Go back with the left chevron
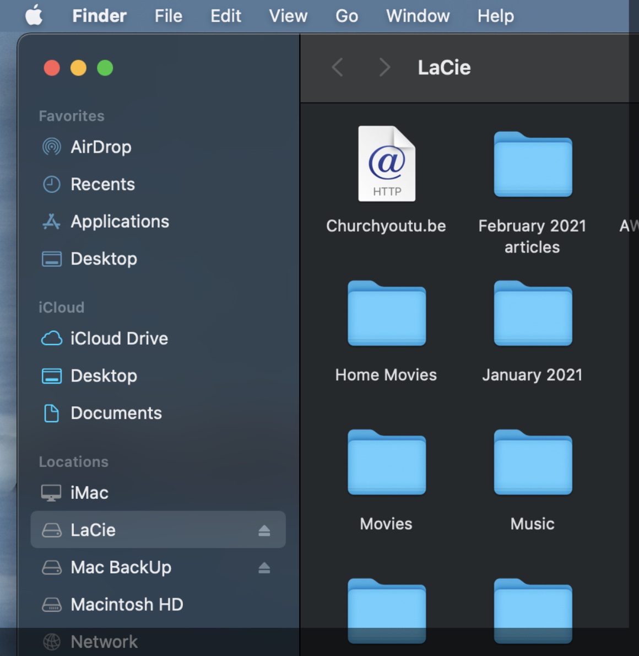Image resolution: width=639 pixels, height=656 pixels. 338,68
